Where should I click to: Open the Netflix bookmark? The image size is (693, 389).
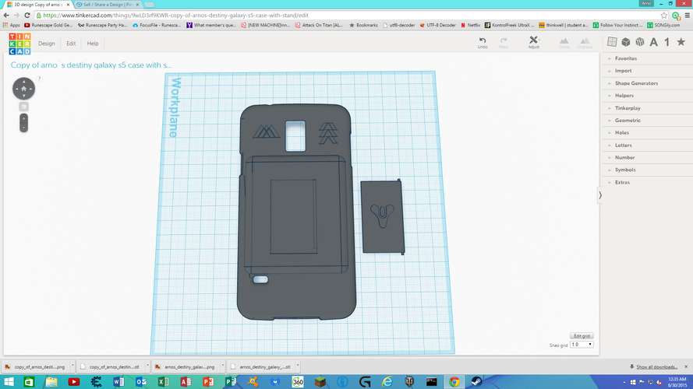(x=470, y=25)
